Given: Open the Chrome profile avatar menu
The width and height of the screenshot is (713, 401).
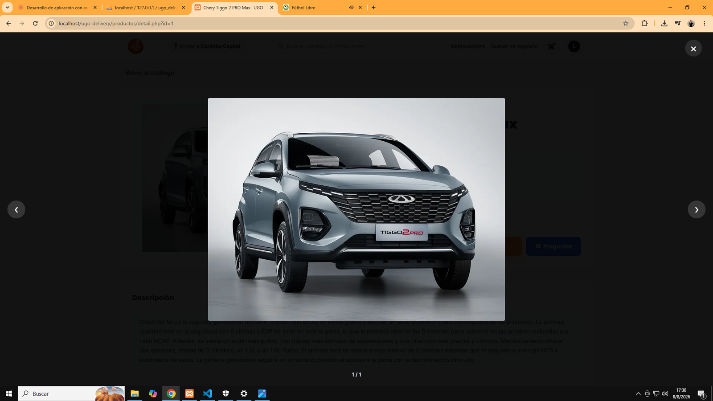Looking at the screenshot, I should (x=691, y=24).
